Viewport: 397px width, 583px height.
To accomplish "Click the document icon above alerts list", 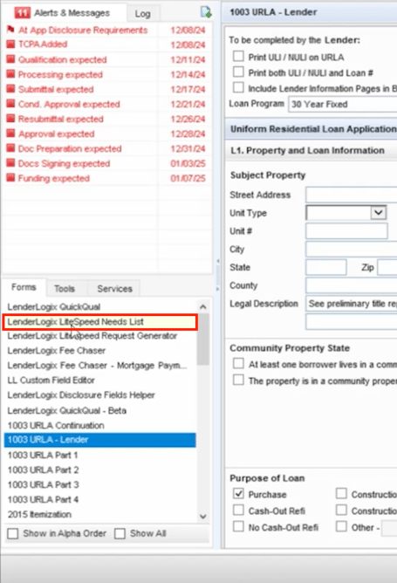I will (x=206, y=12).
